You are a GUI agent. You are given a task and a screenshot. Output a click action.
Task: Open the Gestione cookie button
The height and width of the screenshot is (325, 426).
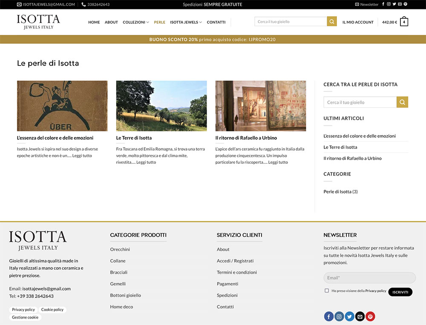click(25, 317)
